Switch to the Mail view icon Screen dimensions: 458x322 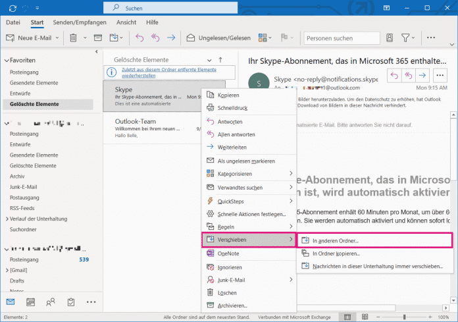(x=11, y=302)
